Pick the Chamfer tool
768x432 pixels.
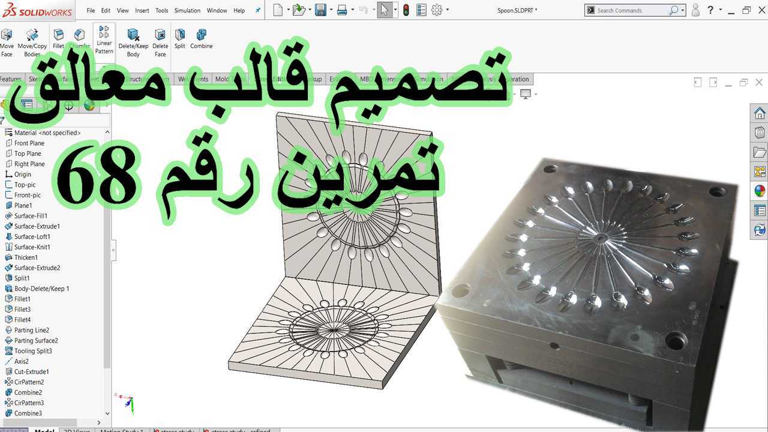[x=79, y=39]
